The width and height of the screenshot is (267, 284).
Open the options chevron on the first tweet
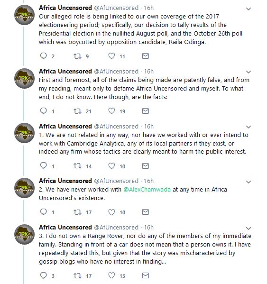(x=249, y=9)
